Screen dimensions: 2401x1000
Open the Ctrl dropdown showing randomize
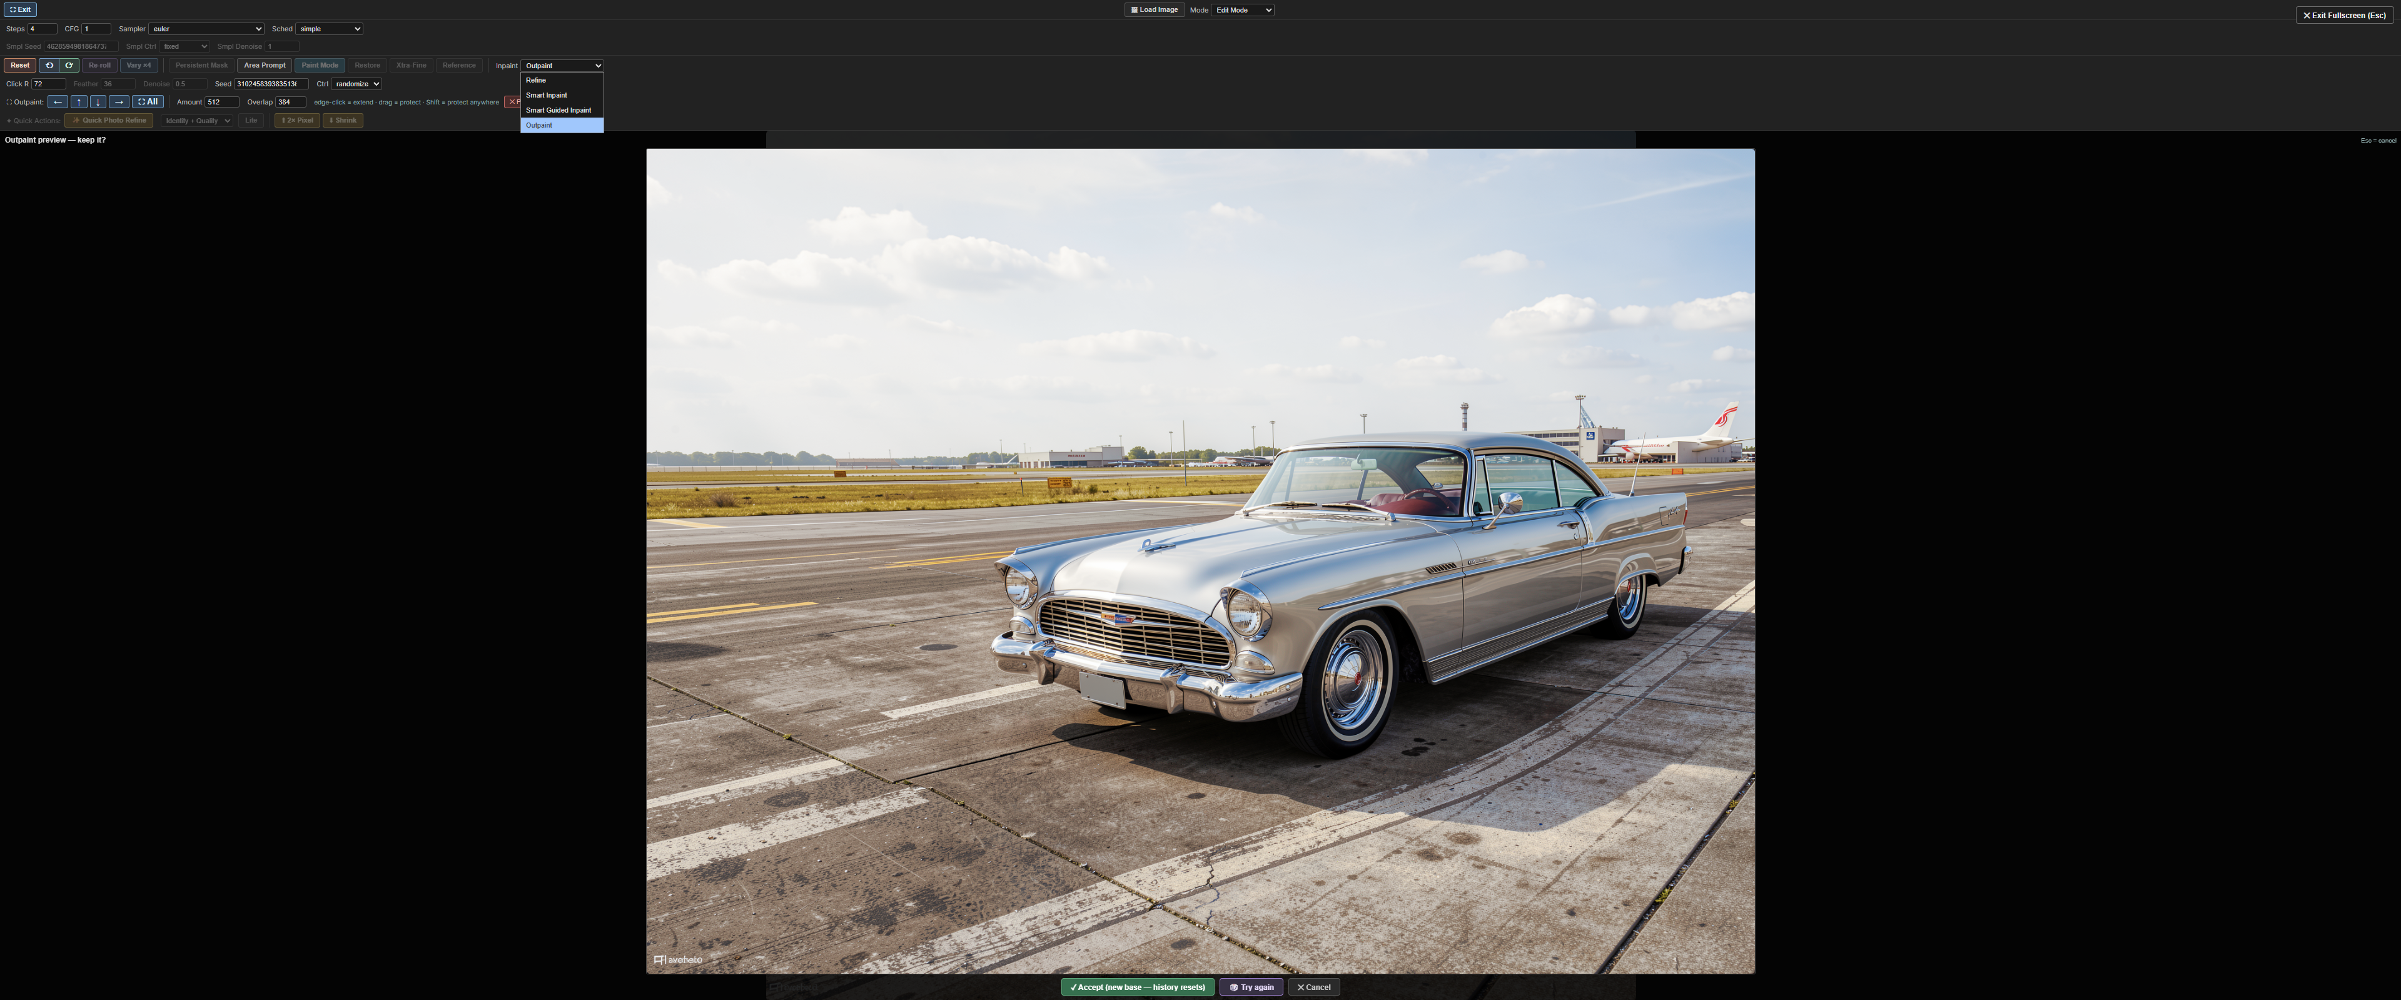coord(356,84)
